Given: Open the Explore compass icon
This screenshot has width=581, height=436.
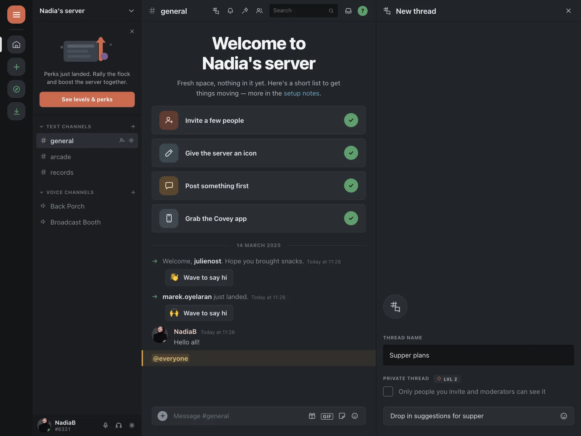Looking at the screenshot, I should pyautogui.click(x=16, y=89).
